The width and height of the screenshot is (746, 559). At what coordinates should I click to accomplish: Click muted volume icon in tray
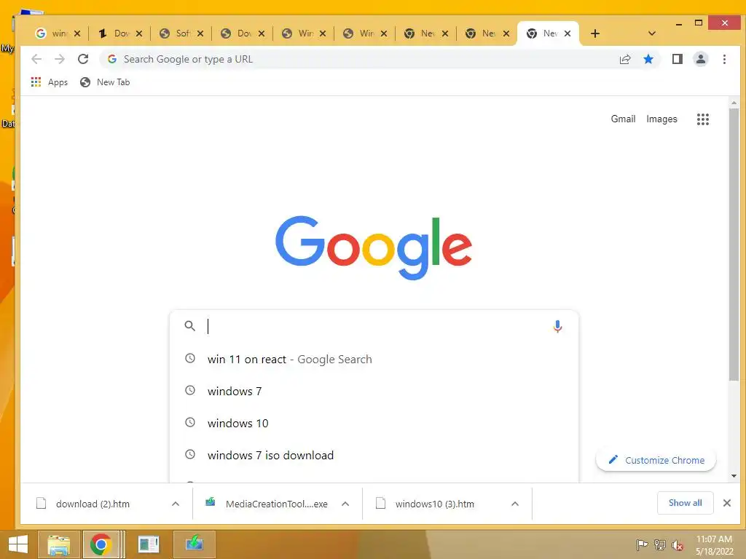tap(677, 544)
